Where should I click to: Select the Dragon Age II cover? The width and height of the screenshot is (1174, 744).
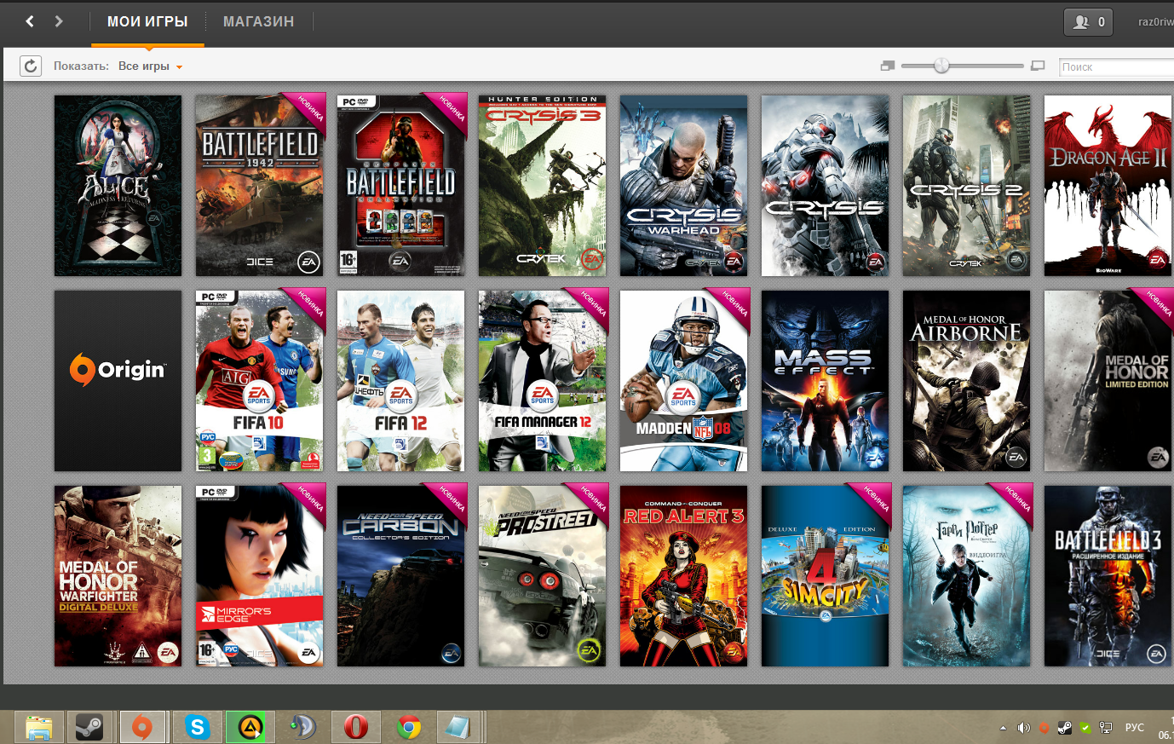[x=1108, y=185]
